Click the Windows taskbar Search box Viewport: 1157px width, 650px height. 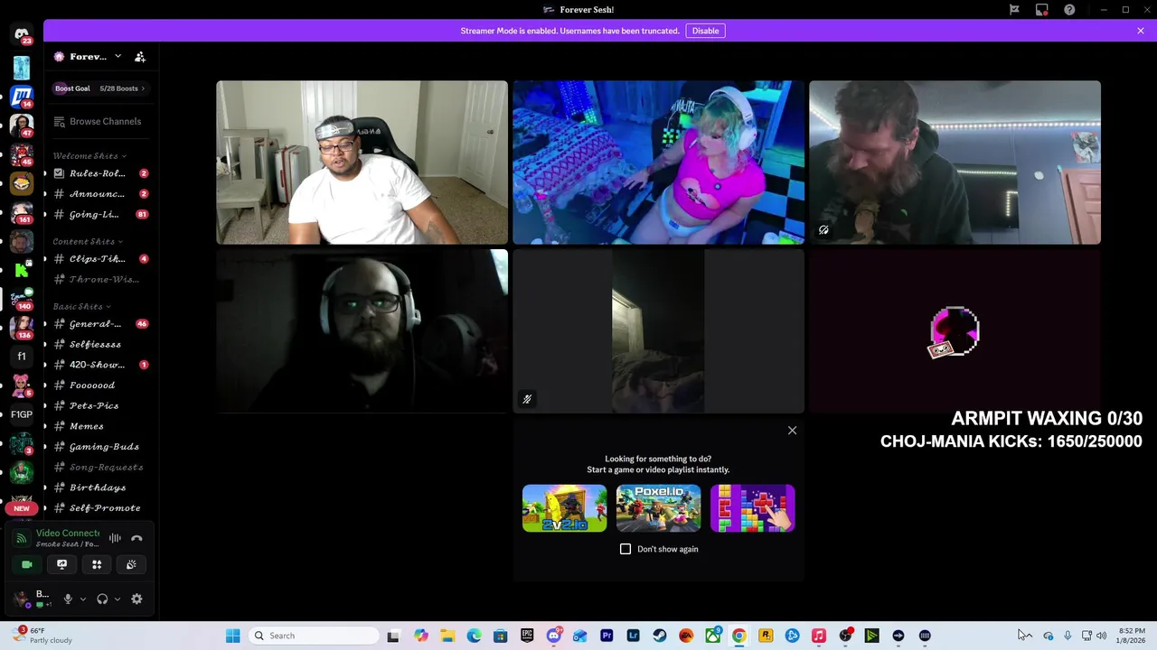click(x=314, y=636)
